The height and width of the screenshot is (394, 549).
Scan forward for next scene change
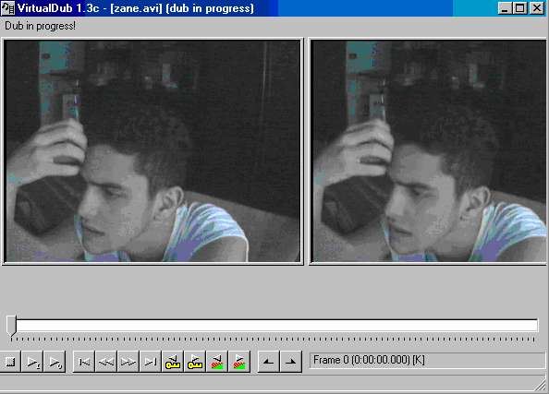coord(239,362)
